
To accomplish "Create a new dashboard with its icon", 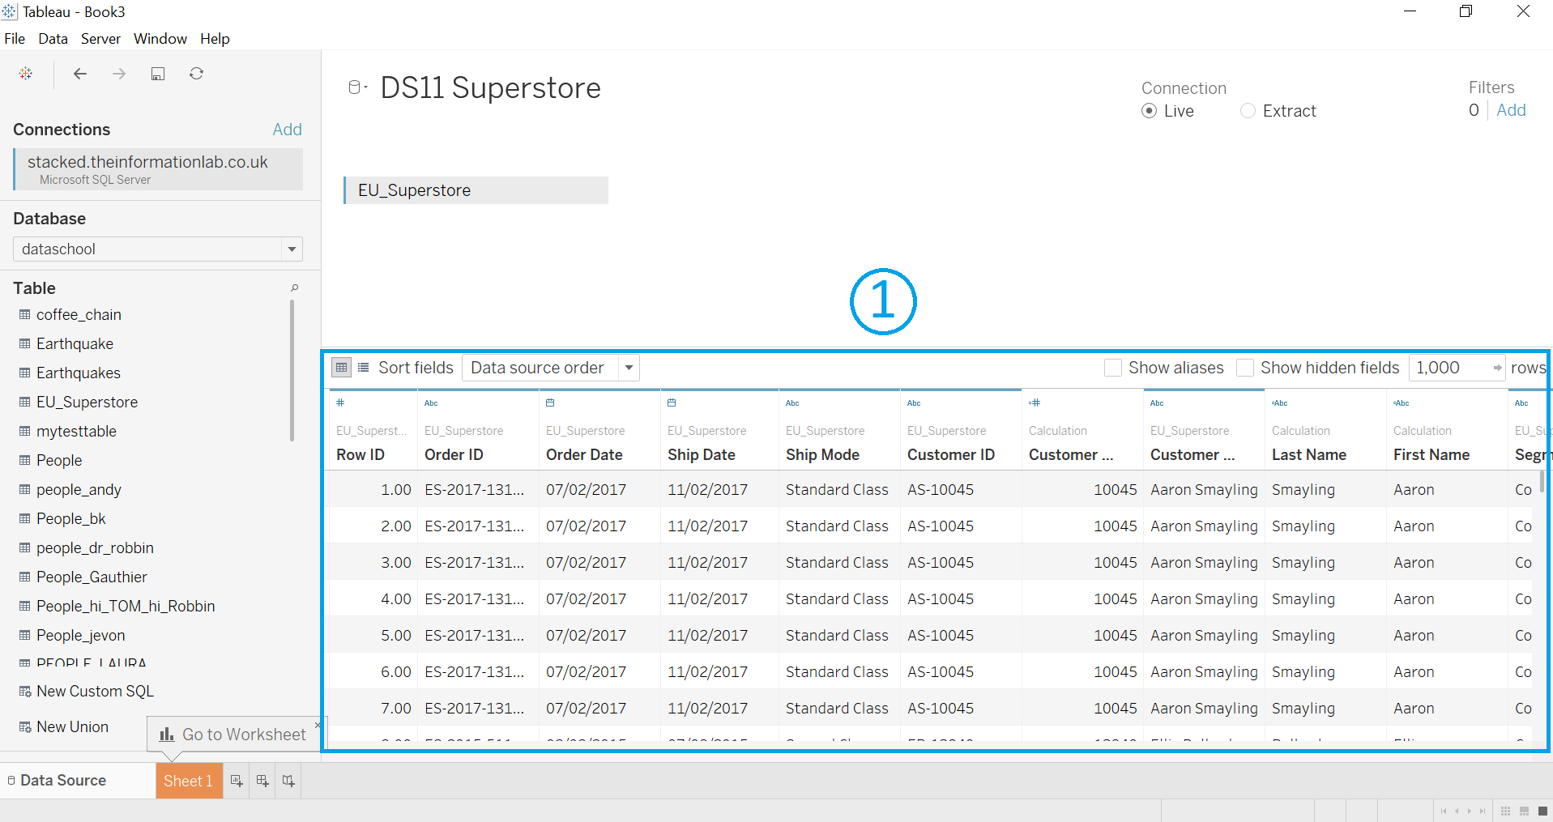I will pyautogui.click(x=262, y=780).
